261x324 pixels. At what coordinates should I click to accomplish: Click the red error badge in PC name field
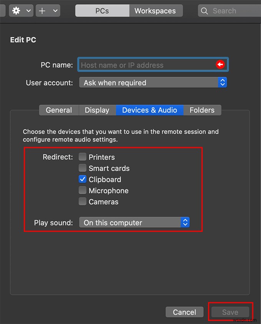point(220,64)
